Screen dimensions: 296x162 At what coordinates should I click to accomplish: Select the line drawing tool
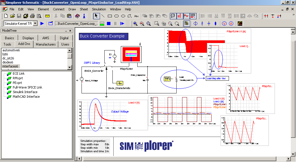tap(103, 16)
